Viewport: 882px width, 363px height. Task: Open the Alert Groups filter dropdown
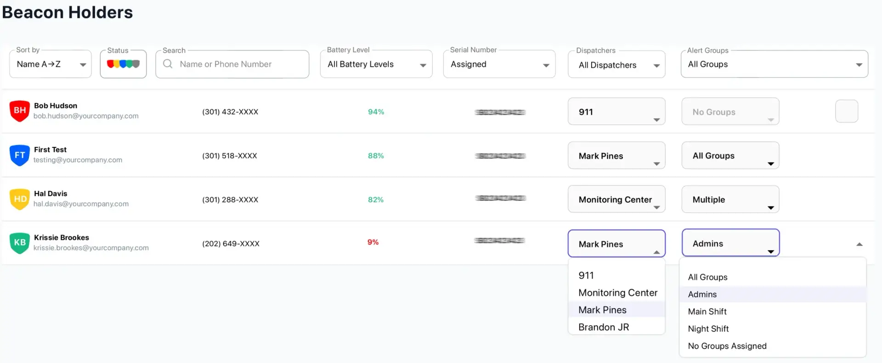[x=774, y=64]
